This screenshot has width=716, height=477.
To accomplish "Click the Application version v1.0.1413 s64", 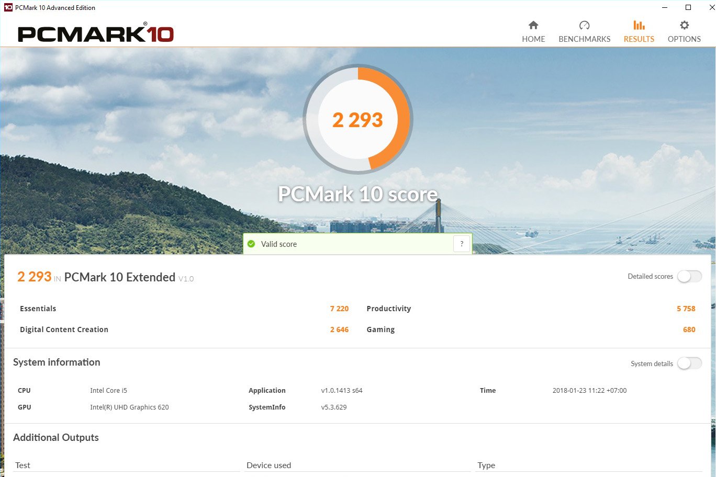I will click(342, 391).
